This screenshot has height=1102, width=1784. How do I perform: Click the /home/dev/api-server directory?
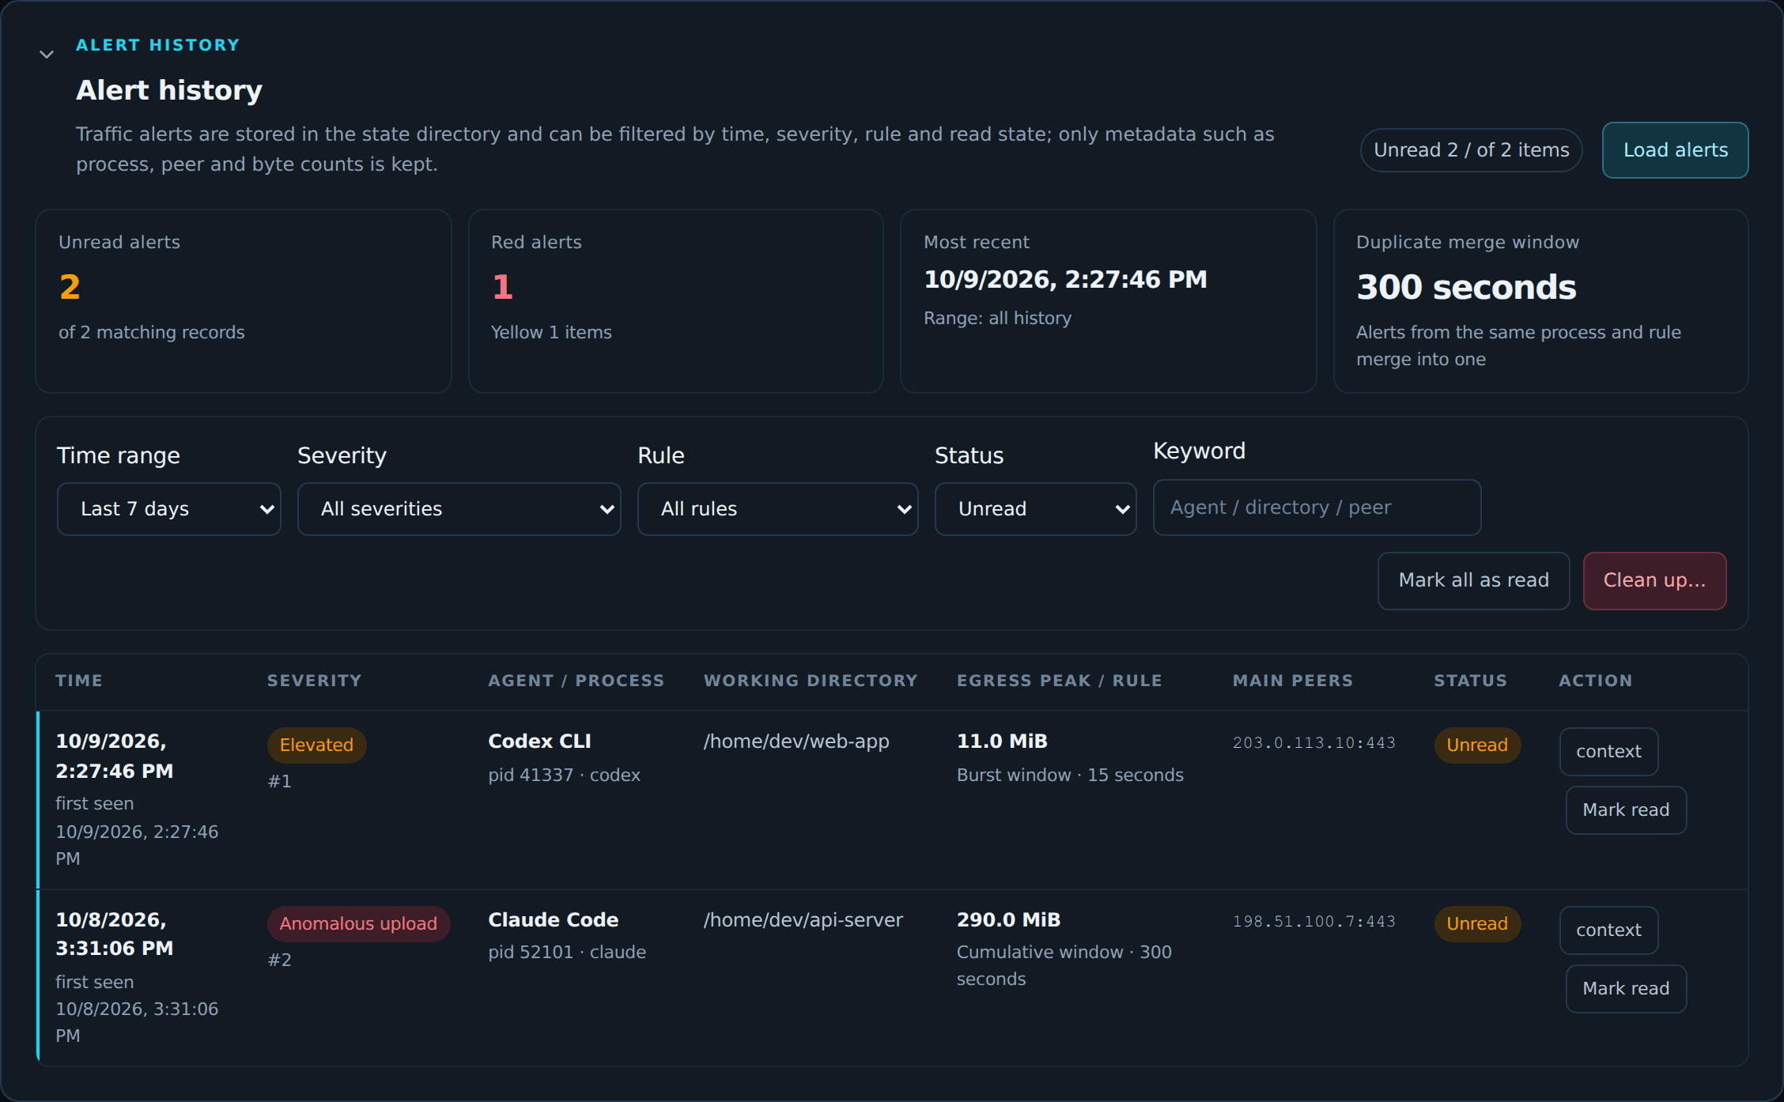tap(803, 920)
